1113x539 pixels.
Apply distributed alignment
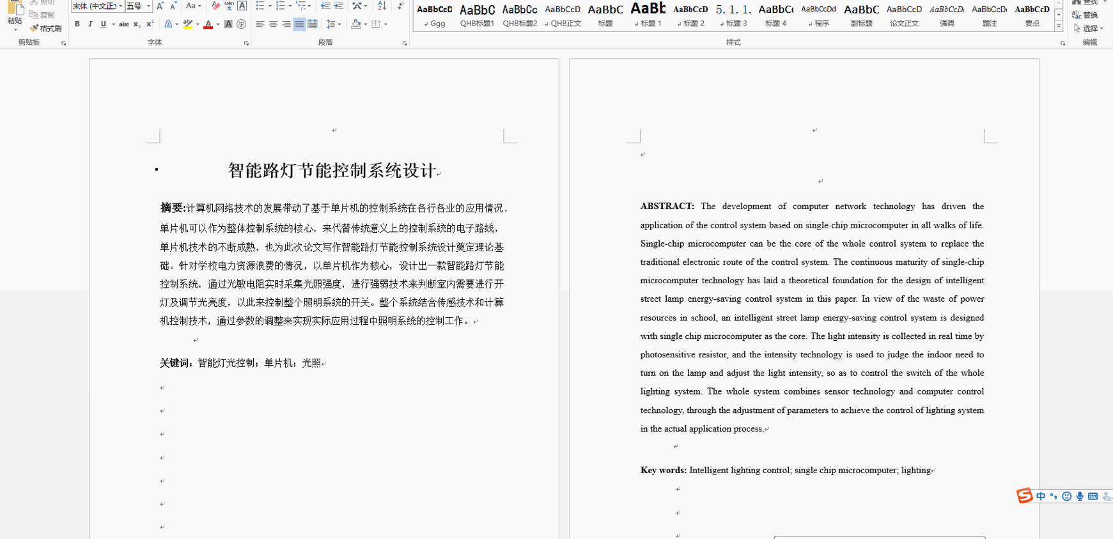[313, 24]
